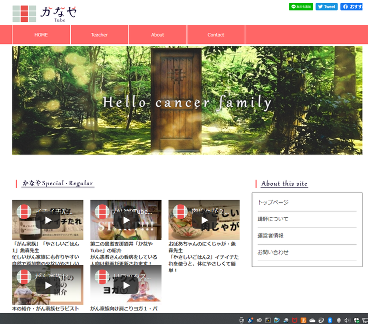This screenshot has width=368, height=324.
Task: Open the Bluetooth tray icon
Action: tap(330, 320)
